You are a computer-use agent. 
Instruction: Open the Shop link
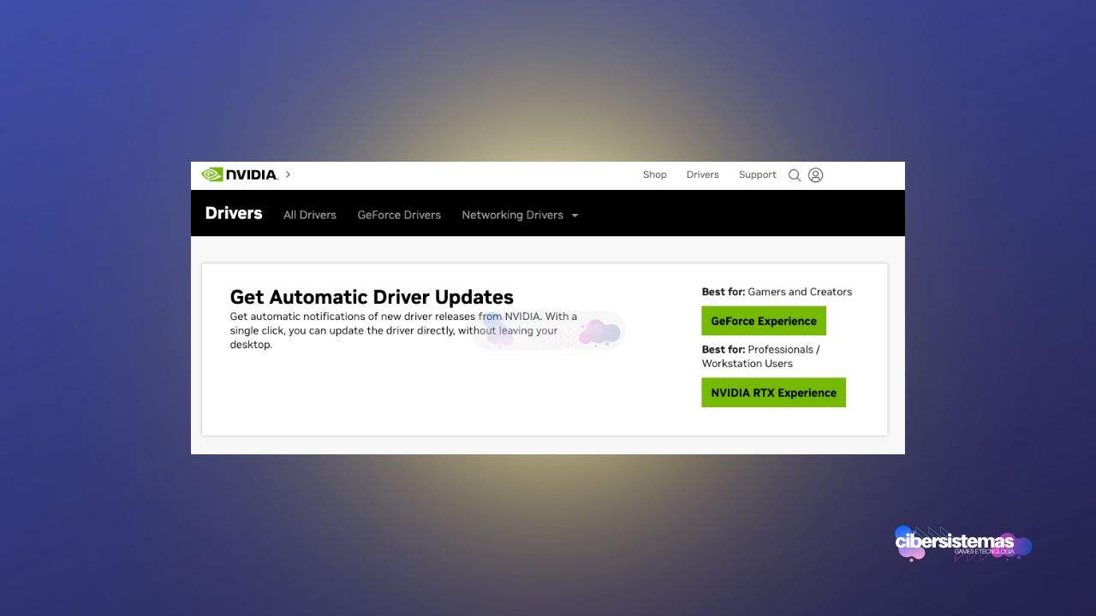654,175
